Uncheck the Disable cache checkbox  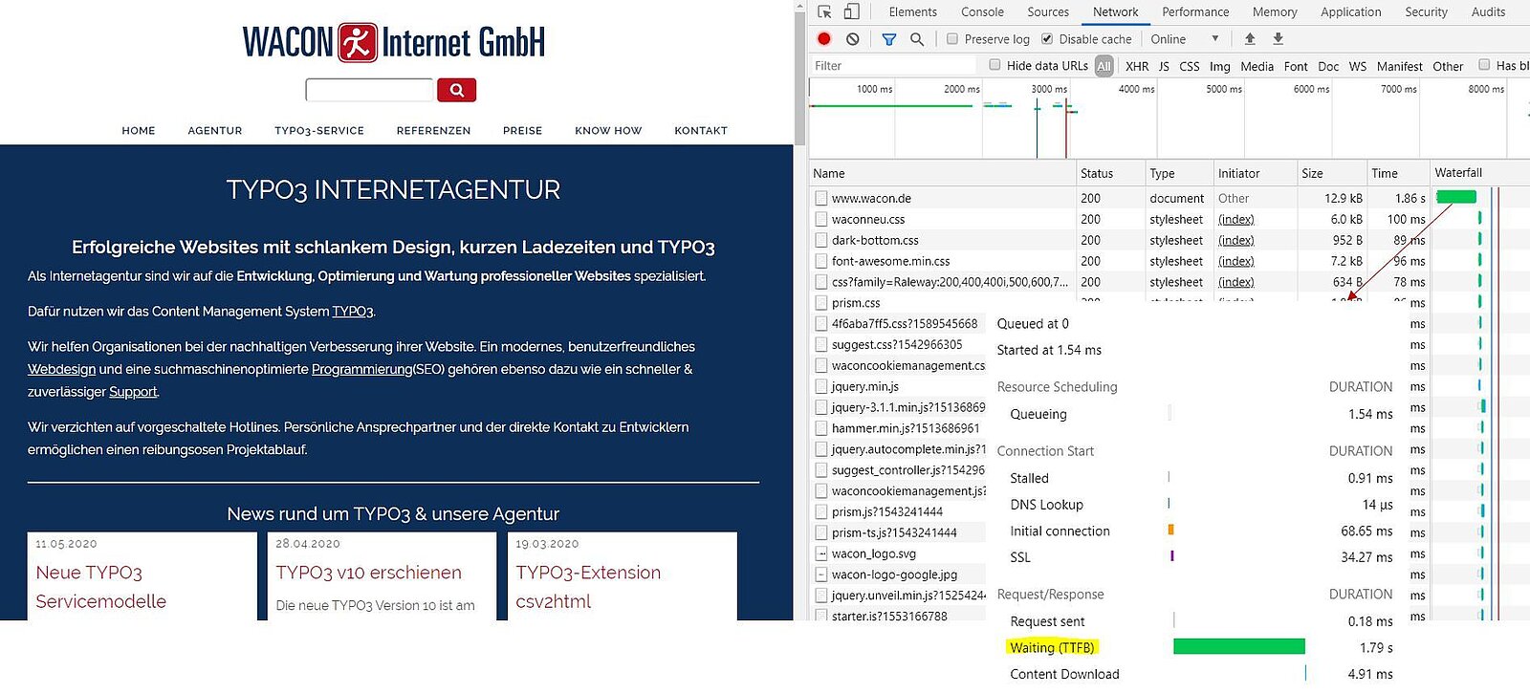tap(1047, 39)
